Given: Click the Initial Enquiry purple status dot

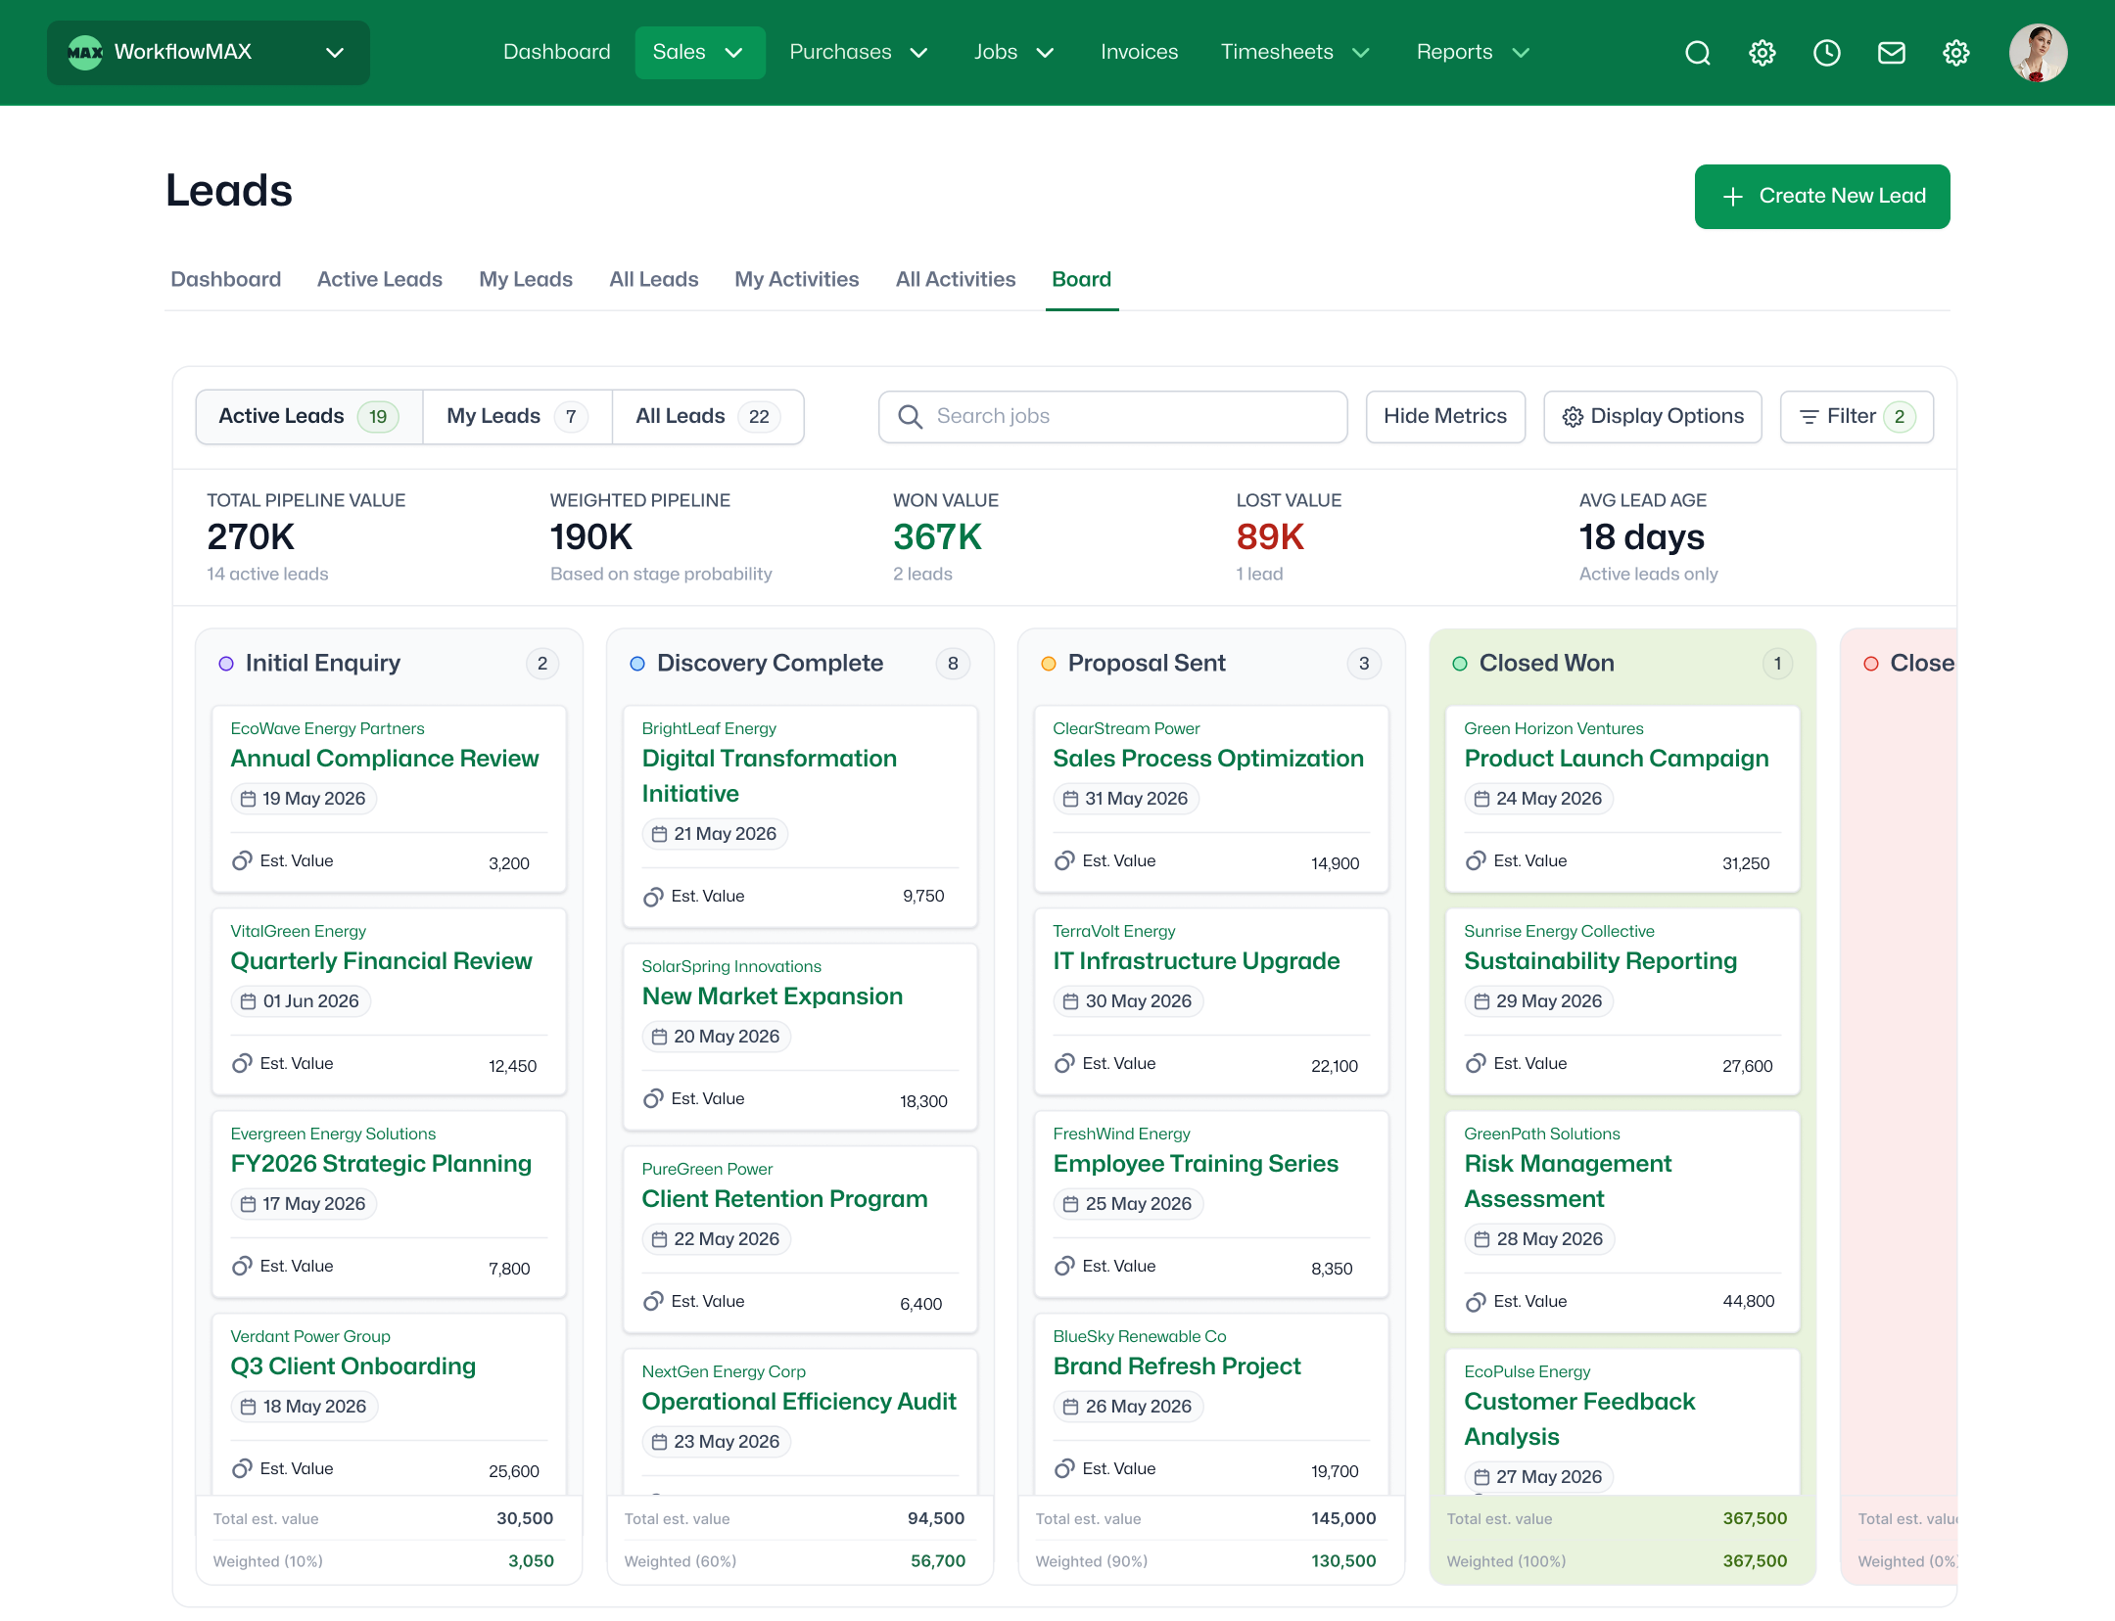Looking at the screenshot, I should coord(226,664).
